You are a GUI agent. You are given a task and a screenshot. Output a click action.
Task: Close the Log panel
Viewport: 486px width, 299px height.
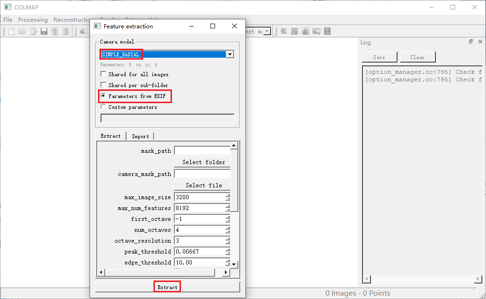click(x=480, y=42)
